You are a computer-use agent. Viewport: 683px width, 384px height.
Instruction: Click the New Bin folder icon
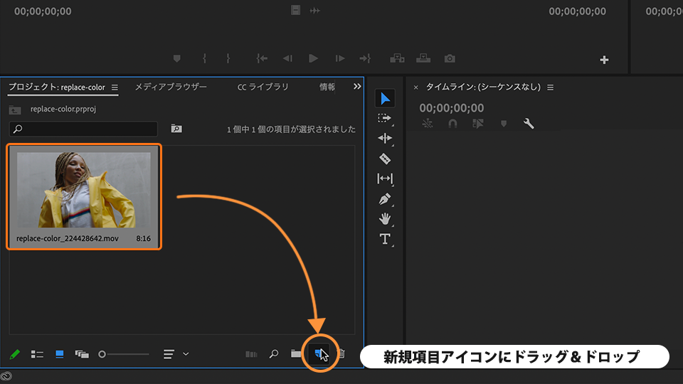tap(296, 353)
